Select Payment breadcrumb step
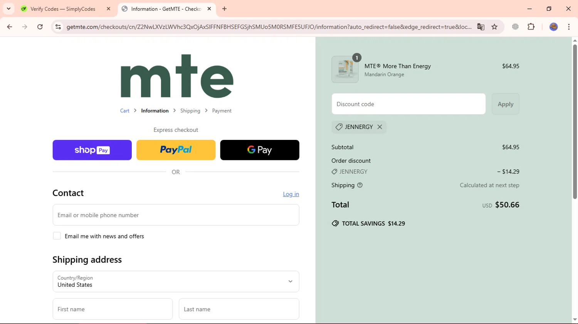Screen dimensions: 578x324 coord(222,111)
